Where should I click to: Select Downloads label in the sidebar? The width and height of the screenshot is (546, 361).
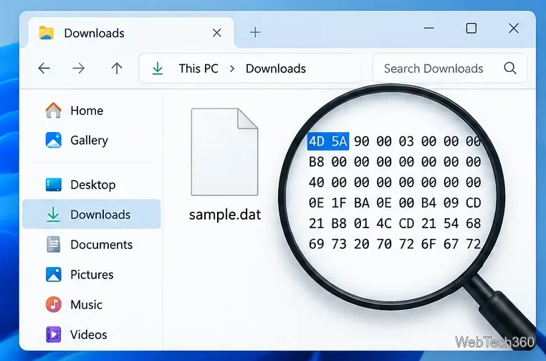pyautogui.click(x=100, y=215)
